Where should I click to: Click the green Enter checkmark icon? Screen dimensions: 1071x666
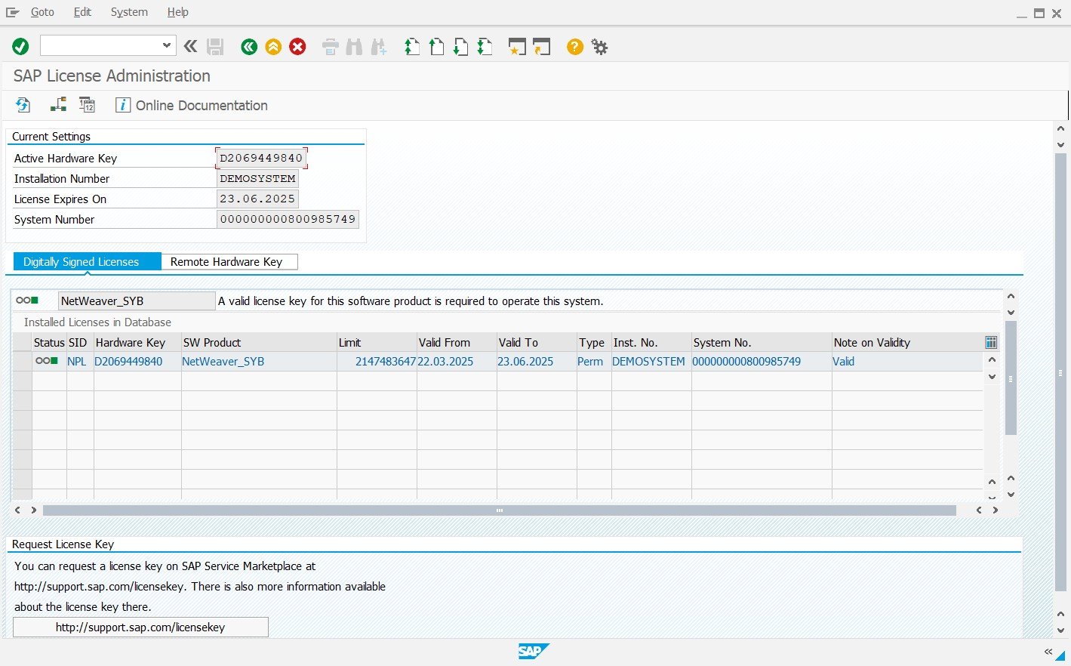[x=20, y=47]
